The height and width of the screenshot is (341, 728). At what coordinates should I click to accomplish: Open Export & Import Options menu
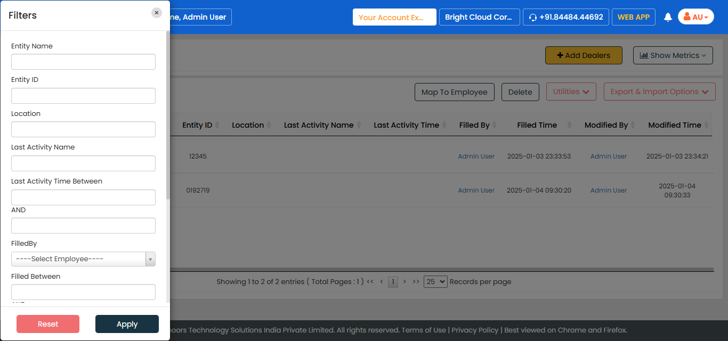[x=659, y=92]
